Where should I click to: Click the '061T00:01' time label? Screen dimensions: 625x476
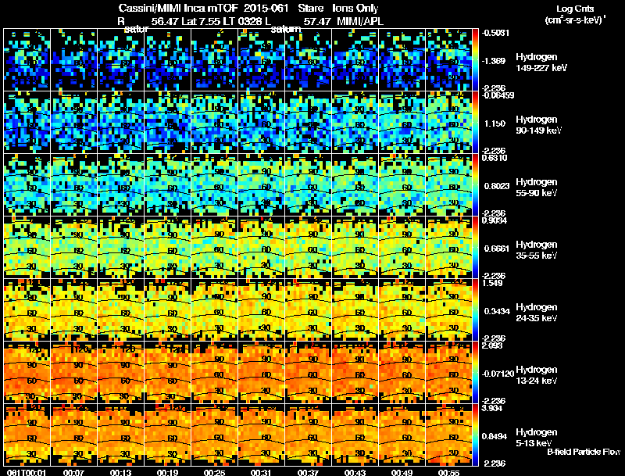click(27, 473)
